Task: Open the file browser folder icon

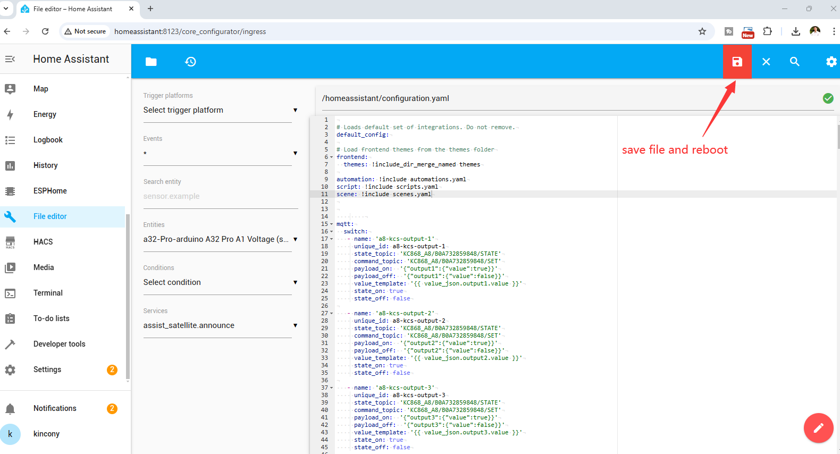Action: [151, 62]
